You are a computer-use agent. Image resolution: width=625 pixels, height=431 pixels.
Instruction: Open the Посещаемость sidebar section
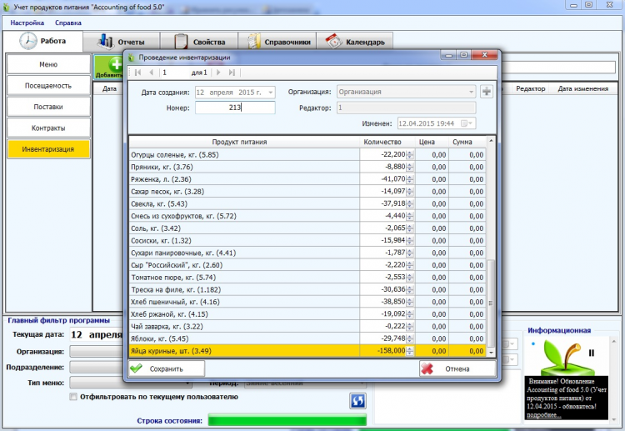tap(48, 86)
